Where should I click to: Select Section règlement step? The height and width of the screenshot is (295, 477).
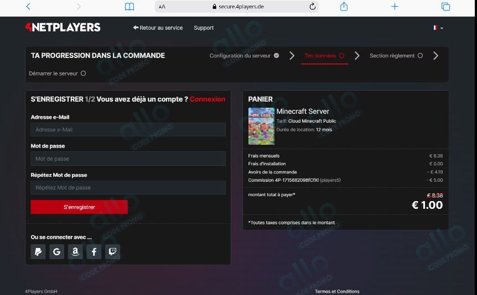396,56
